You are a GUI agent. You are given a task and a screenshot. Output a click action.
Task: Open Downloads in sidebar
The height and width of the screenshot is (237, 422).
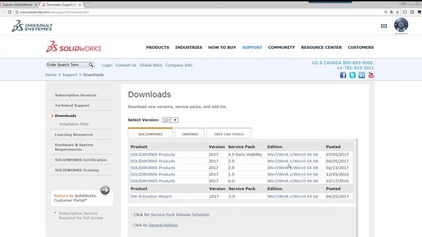coord(65,116)
